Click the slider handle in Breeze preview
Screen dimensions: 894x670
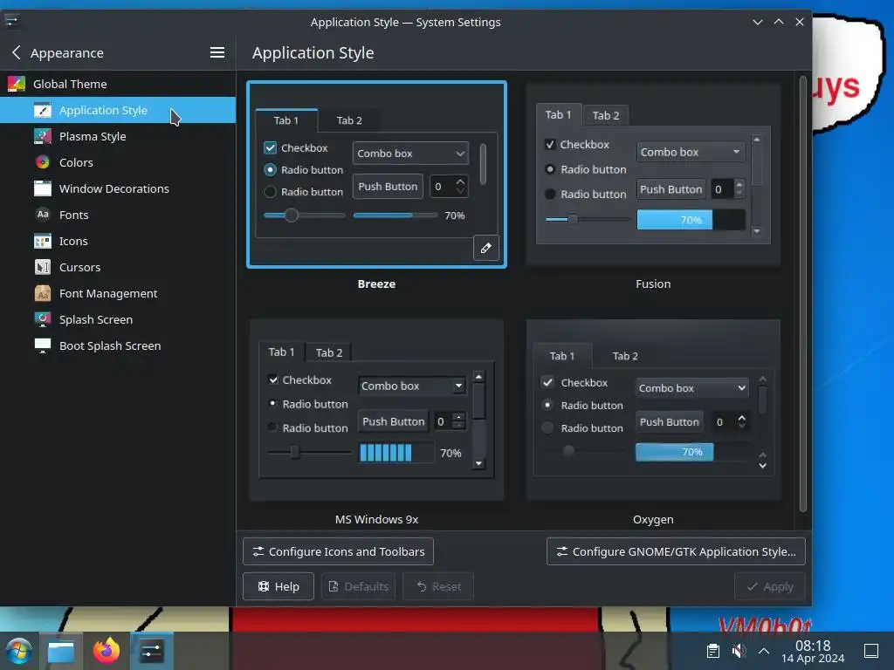[292, 215]
